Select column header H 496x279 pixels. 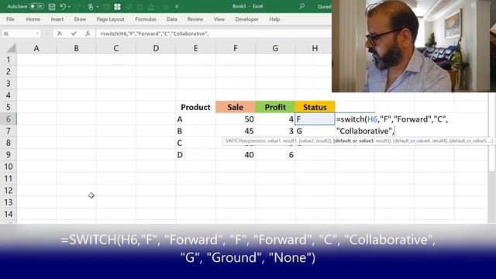tap(315, 48)
